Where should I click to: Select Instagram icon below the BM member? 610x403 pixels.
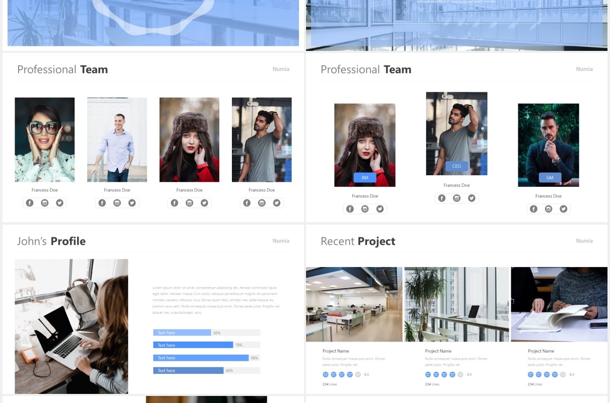click(365, 209)
